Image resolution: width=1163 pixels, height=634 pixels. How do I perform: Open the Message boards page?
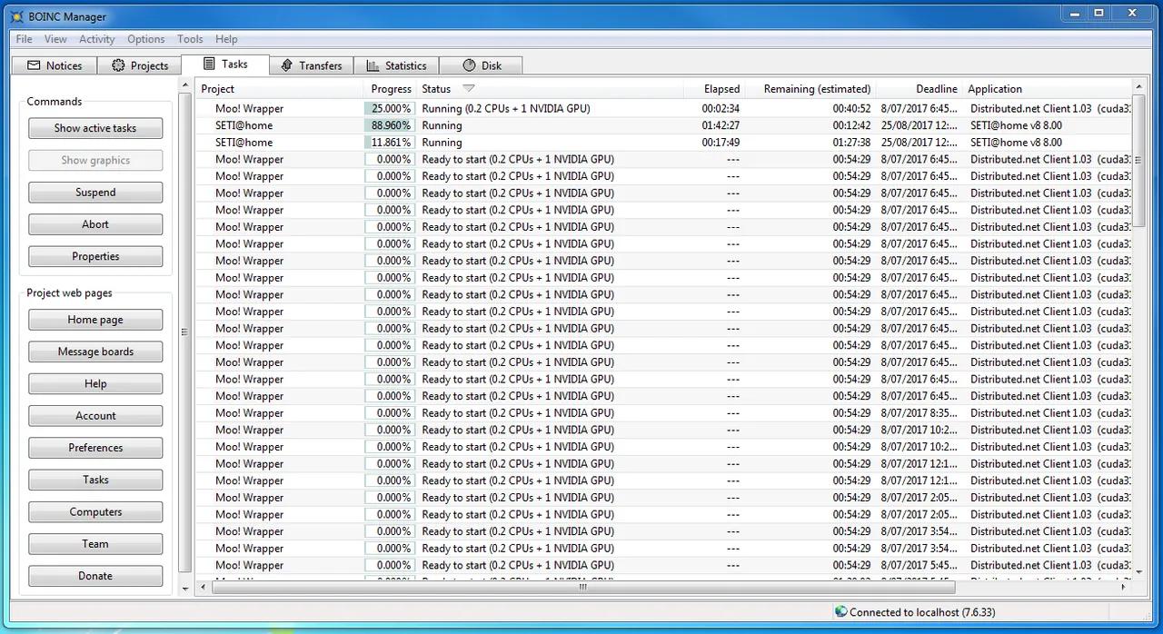[95, 352]
